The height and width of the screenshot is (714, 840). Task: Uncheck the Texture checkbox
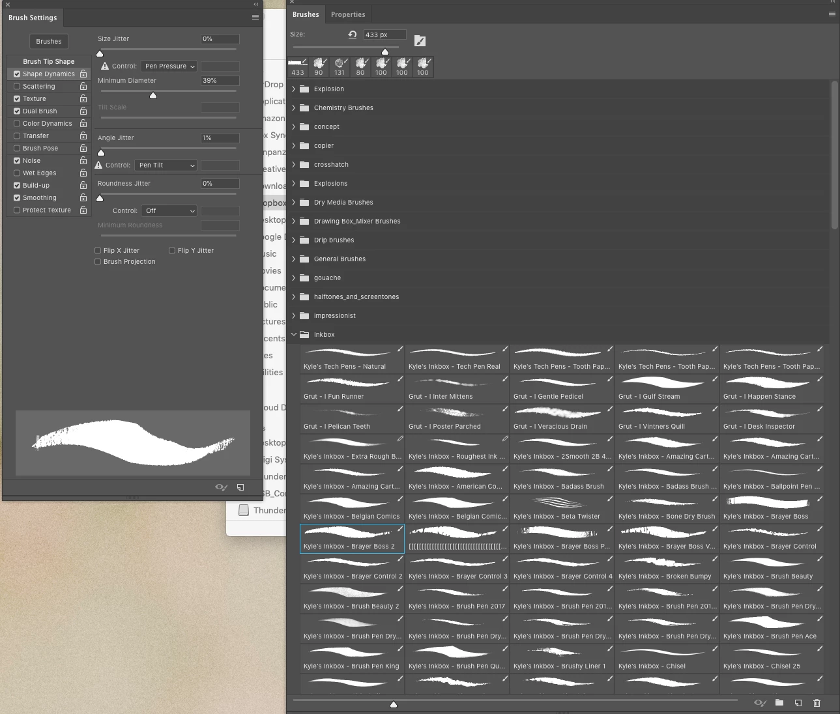pos(17,98)
